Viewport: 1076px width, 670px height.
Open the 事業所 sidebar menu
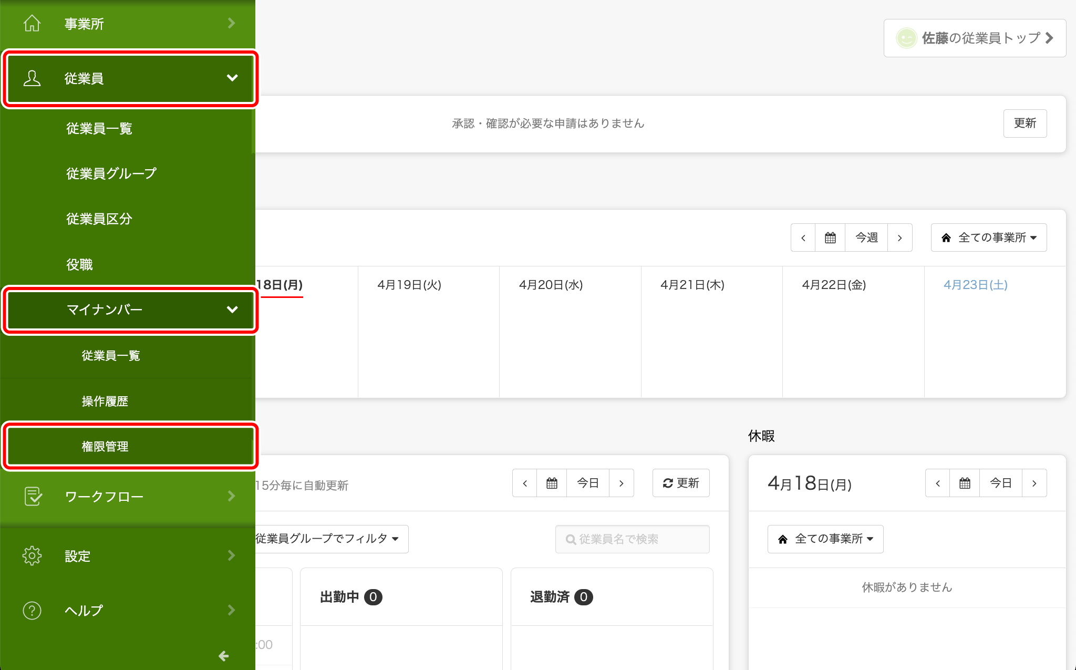click(x=128, y=24)
